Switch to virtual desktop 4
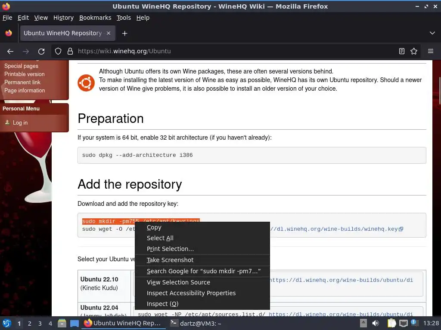 coord(50,324)
